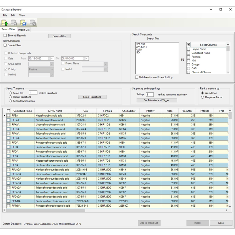Click the gray save database toolbar icon
This screenshot has width=235, height=235.
click(x=14, y=23)
